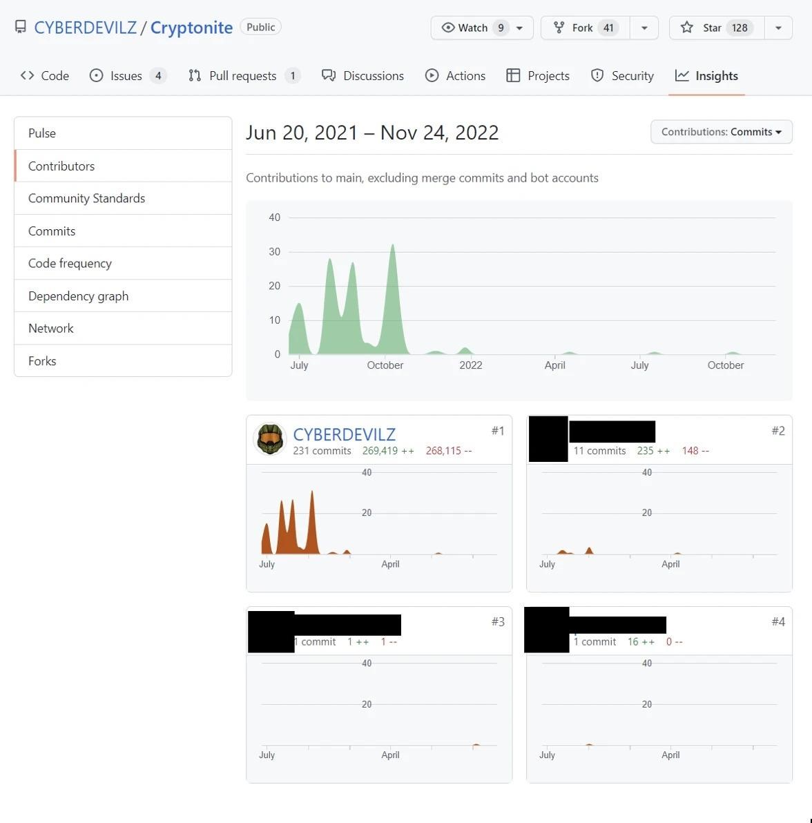Click the Security shield icon
Viewport: 812px width, 823px height.
coord(597,75)
